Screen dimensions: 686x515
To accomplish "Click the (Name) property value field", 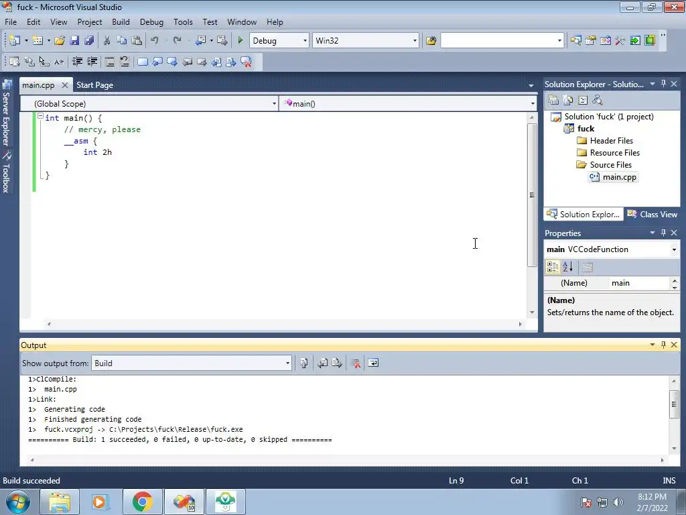I will click(x=639, y=283).
